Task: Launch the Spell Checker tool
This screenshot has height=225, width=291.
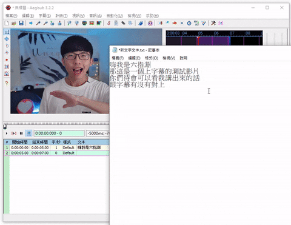Action: coord(204,23)
